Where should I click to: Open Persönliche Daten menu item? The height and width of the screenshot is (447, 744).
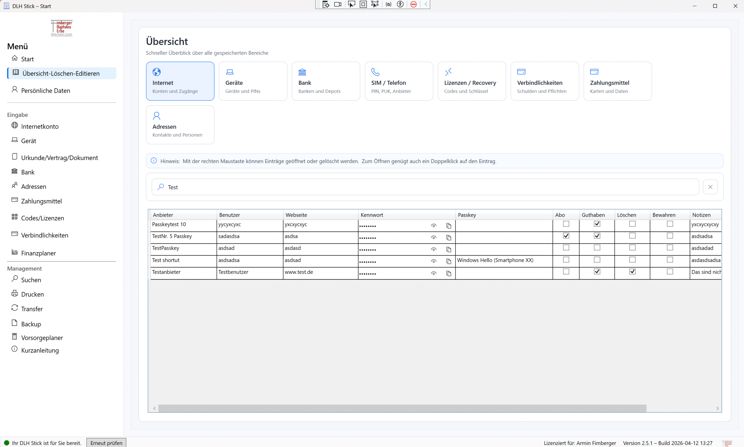click(x=46, y=91)
